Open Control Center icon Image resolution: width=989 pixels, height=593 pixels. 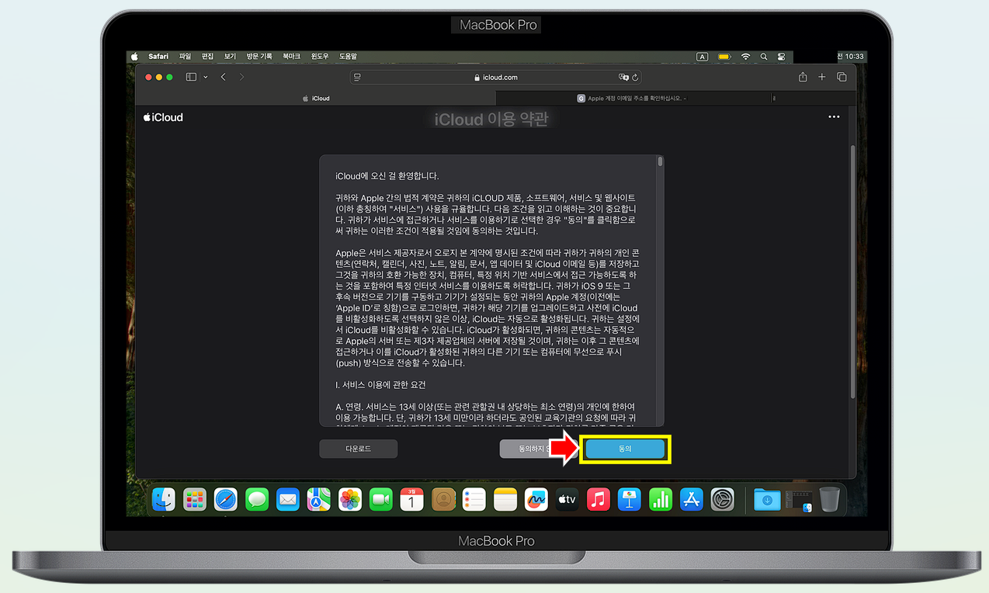(x=781, y=57)
